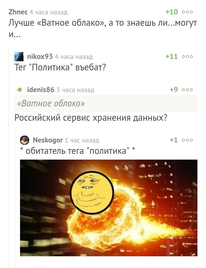Open the three-dot menu on Neskogor's comment

[187, 140]
